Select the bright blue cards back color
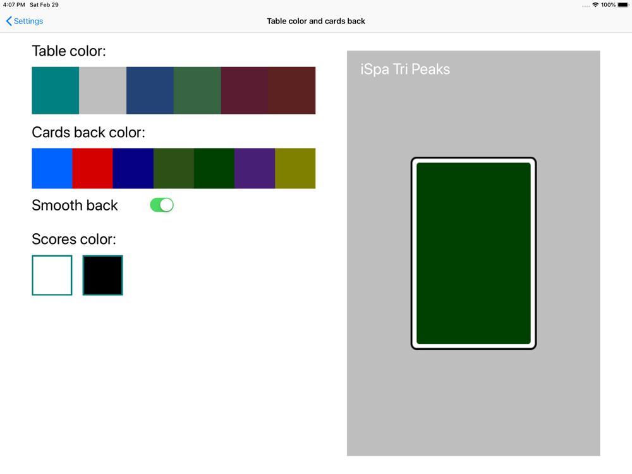 click(x=52, y=169)
